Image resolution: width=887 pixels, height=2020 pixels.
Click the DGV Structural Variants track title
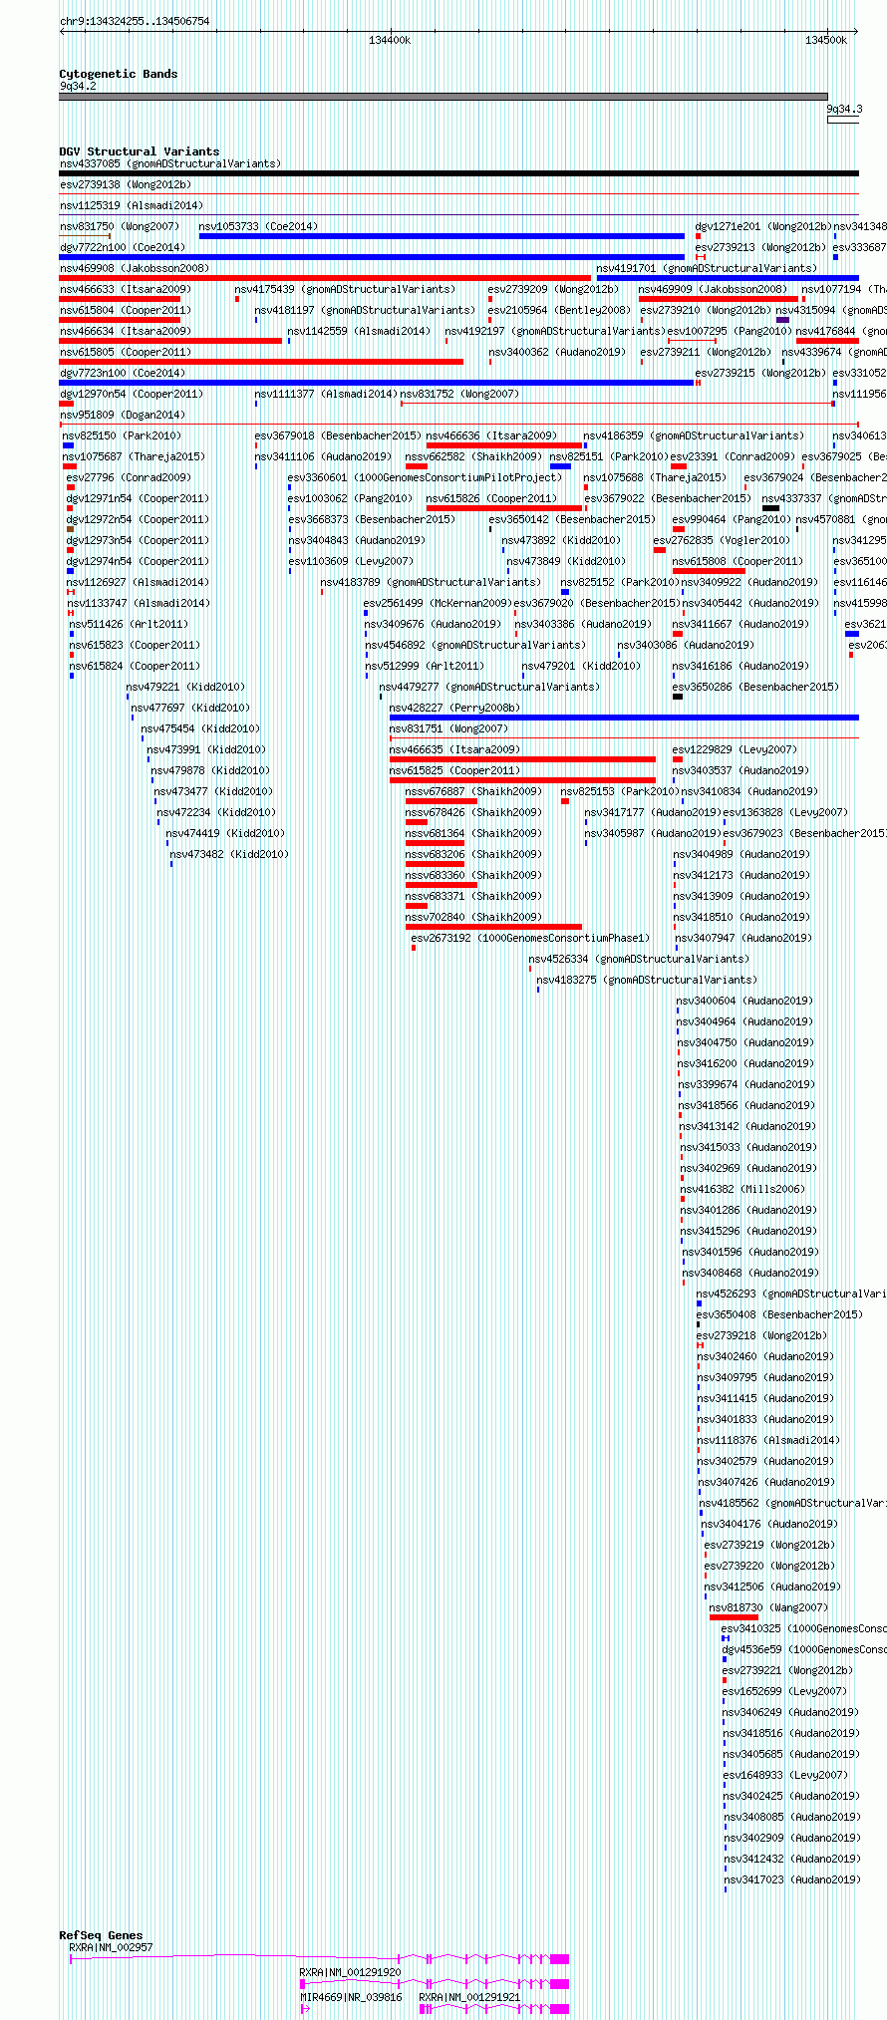tap(139, 151)
